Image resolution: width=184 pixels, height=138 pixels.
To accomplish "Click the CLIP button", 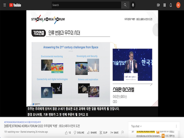I will pos(103,132).
